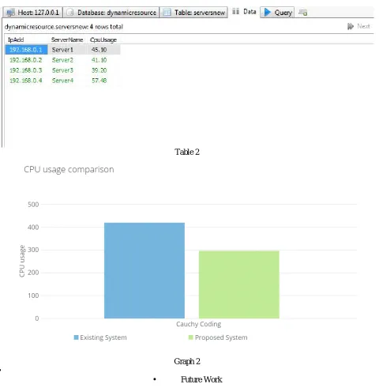Screen dimensions: 379x388
Task: Click the new query tab icon
Action: point(303,13)
